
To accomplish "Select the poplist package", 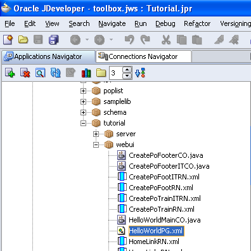I will pos(113,91).
